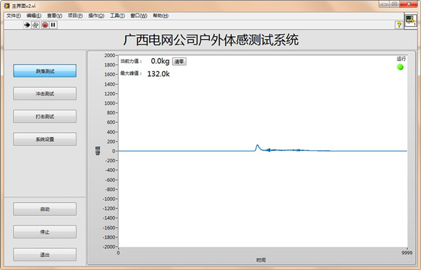
Task: Open the 操作(O) menu
Action: tap(96, 16)
